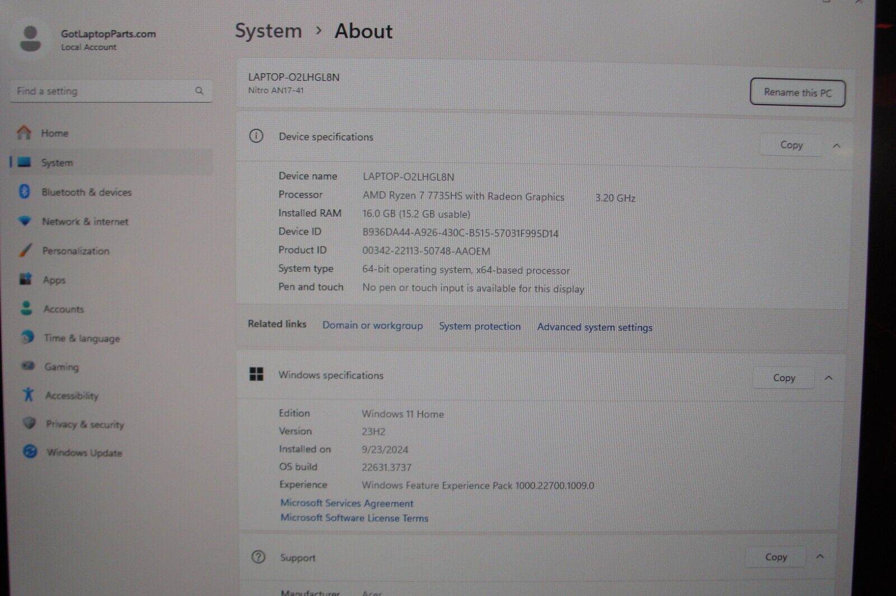Screen dimensions: 896x596
Task: Open Microsoft Services Agreement link
Action: point(347,503)
